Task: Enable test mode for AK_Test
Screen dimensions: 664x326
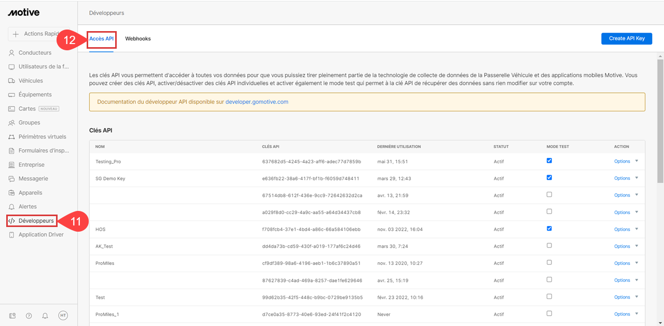Action: 549,246
